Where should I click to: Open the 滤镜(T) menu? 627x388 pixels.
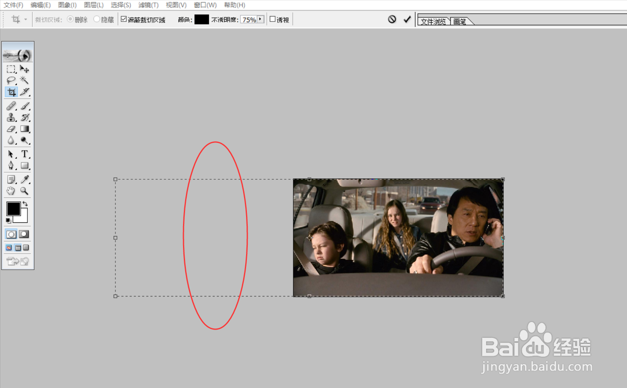[148, 5]
